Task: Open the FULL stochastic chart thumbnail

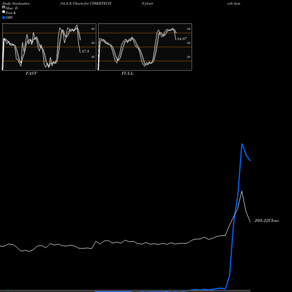Action: click(x=145, y=47)
